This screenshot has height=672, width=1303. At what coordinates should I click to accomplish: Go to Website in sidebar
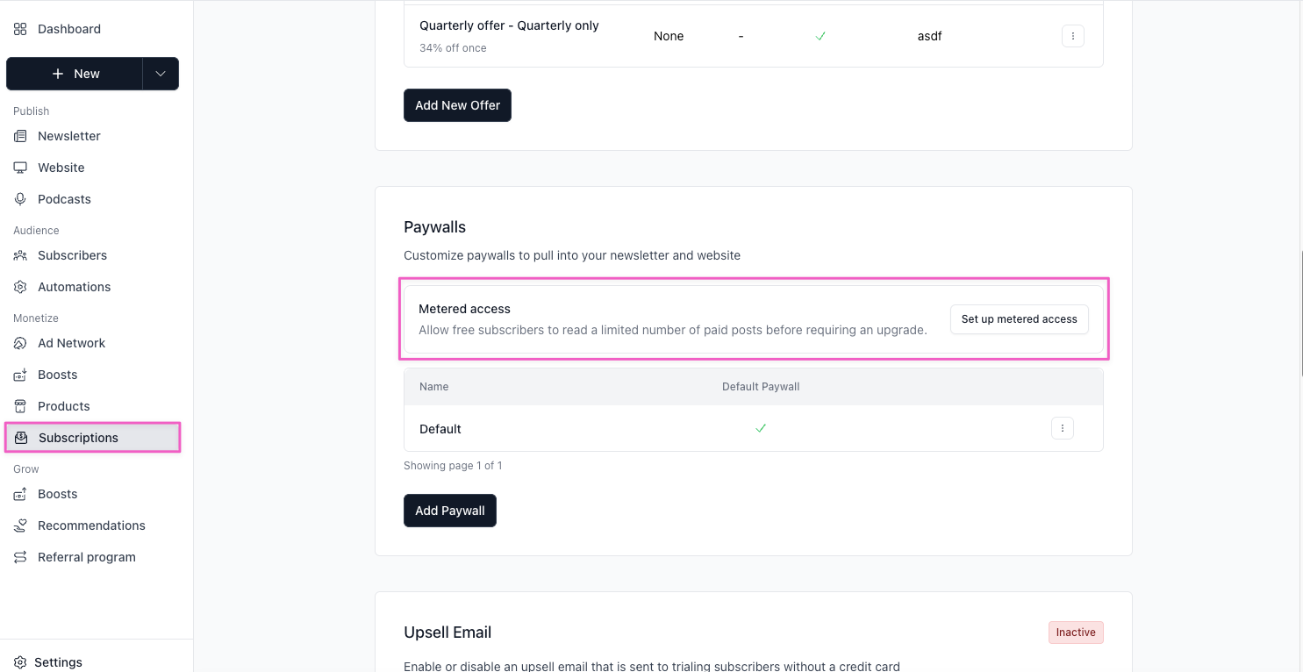61,168
